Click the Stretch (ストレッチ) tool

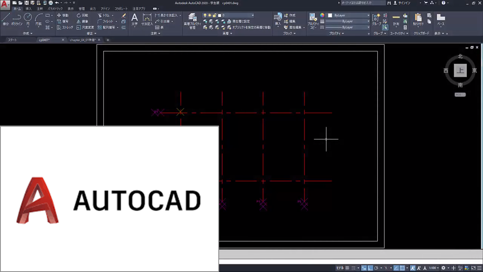point(65,27)
